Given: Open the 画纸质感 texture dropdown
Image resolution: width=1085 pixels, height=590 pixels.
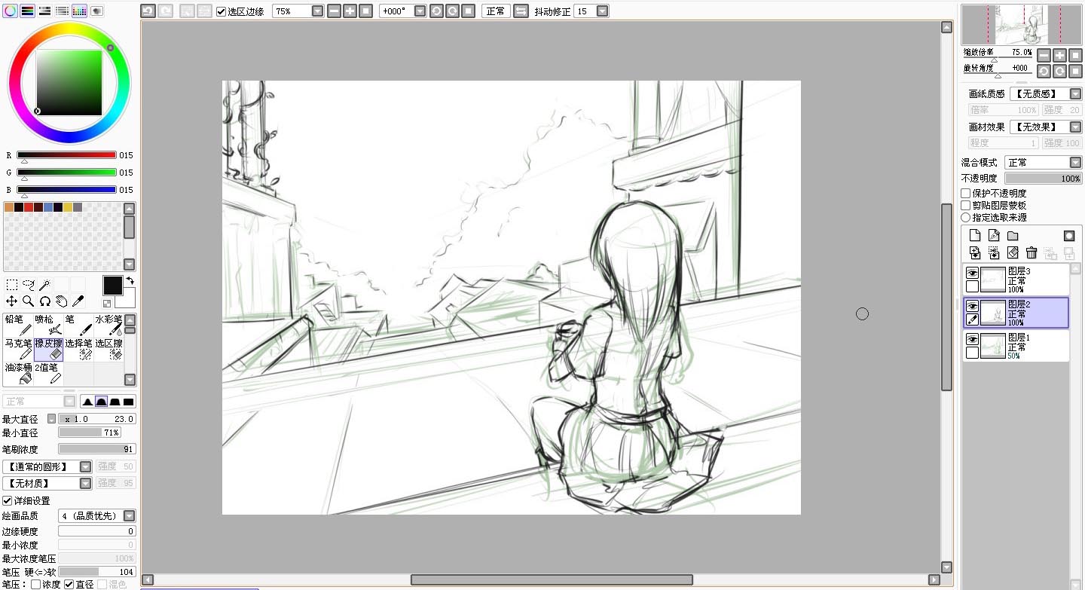Looking at the screenshot, I should coord(1075,94).
